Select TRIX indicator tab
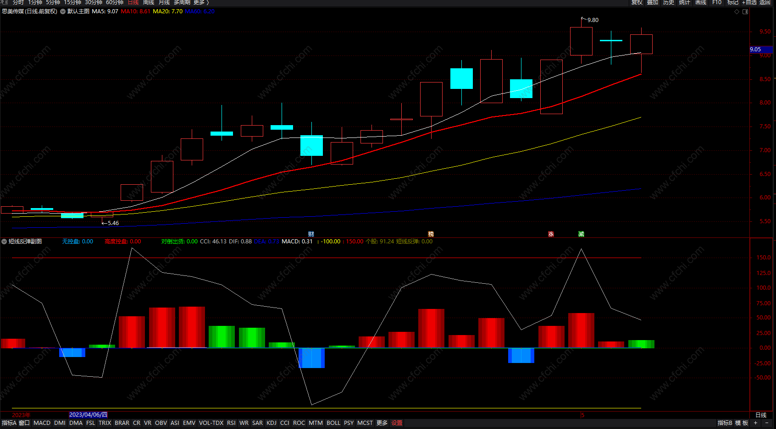Viewport: 776px width, 429px height. 105,423
